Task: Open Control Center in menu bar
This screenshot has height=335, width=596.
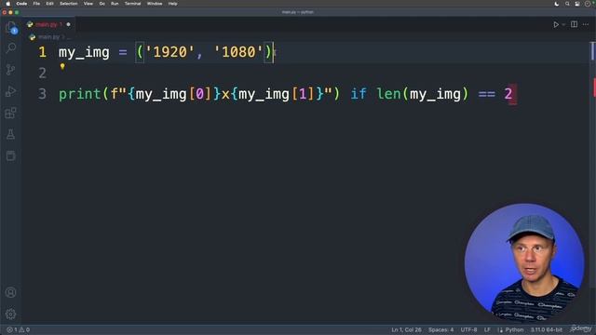Action: pos(577,4)
